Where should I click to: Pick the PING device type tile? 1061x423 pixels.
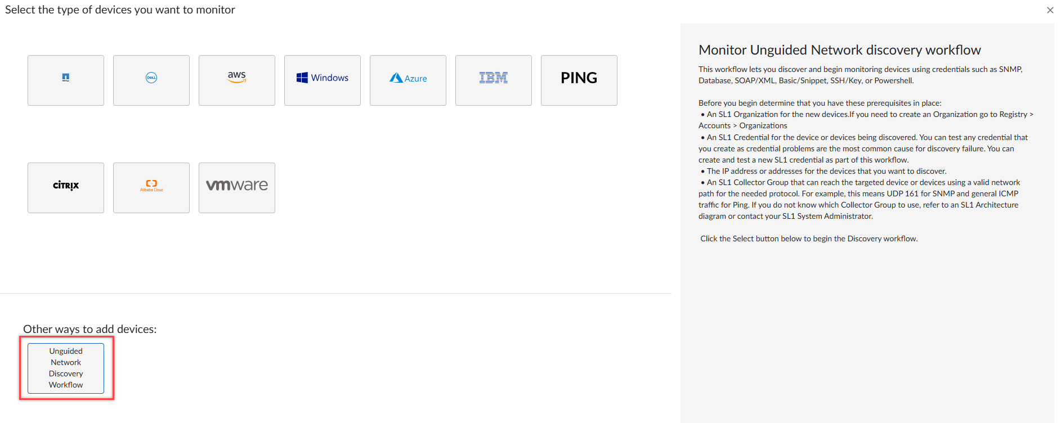[x=579, y=80]
